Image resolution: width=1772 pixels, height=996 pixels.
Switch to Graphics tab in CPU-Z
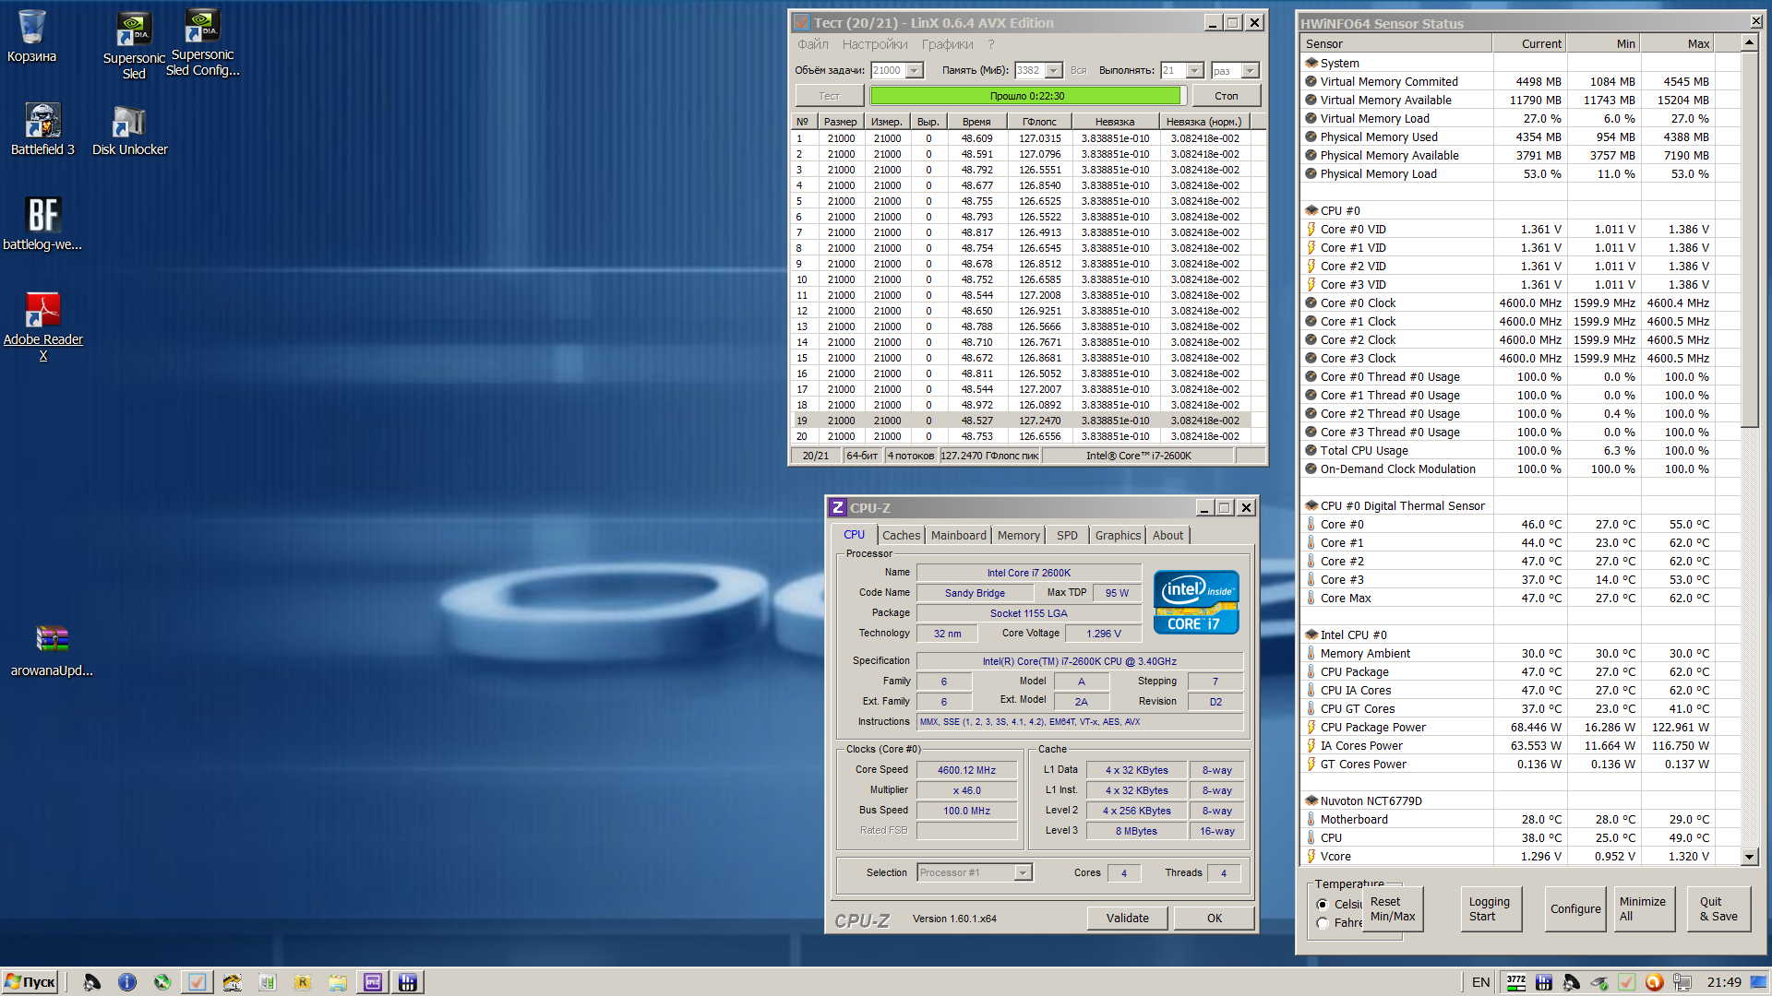tap(1118, 535)
